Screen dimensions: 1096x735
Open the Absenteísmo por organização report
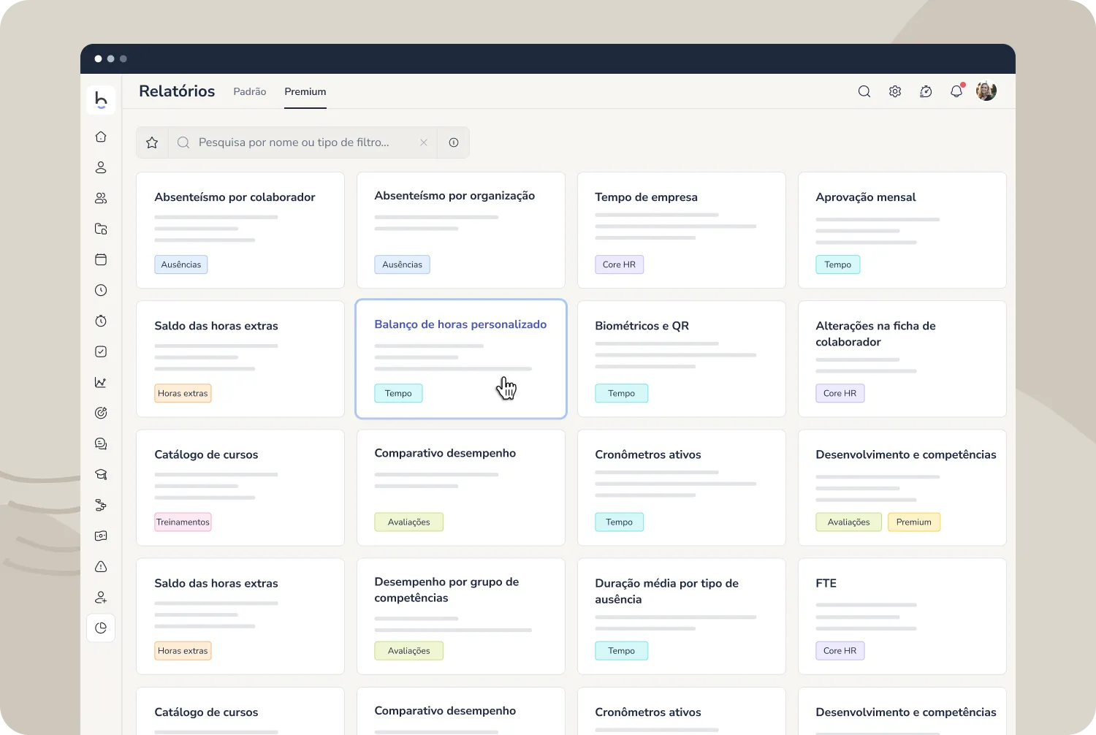click(461, 230)
